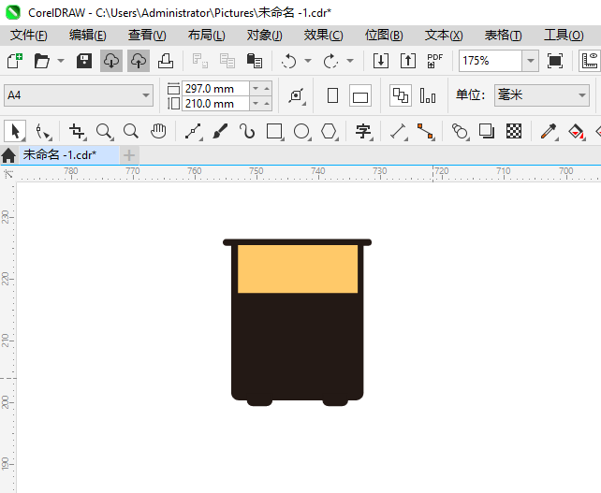Open the zoom level 175% dropdown
Image resolution: width=601 pixels, height=493 pixels.
click(x=531, y=61)
